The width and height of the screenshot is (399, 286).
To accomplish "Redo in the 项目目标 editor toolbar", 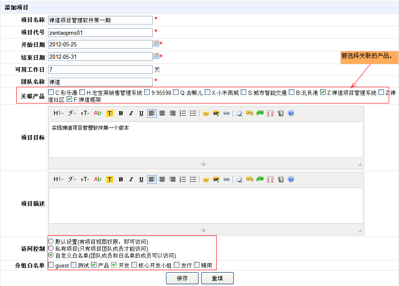I will (x=260, y=113).
